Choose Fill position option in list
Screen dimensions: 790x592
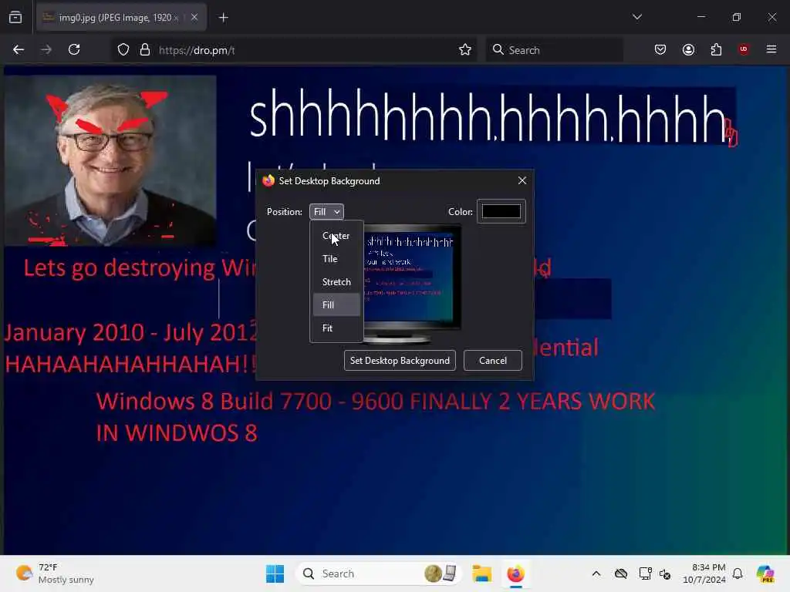(x=336, y=305)
